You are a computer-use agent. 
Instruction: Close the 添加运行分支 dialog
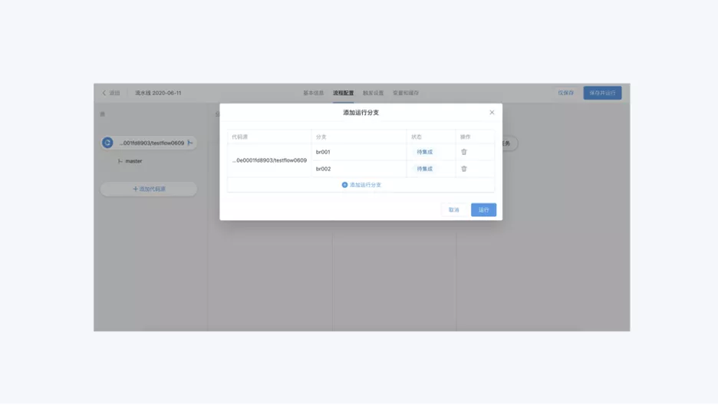492,112
